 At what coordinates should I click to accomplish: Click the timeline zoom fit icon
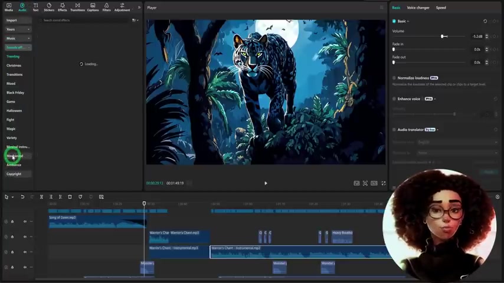coord(498,197)
